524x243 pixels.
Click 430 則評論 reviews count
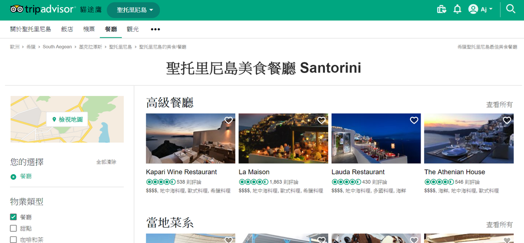(375, 182)
